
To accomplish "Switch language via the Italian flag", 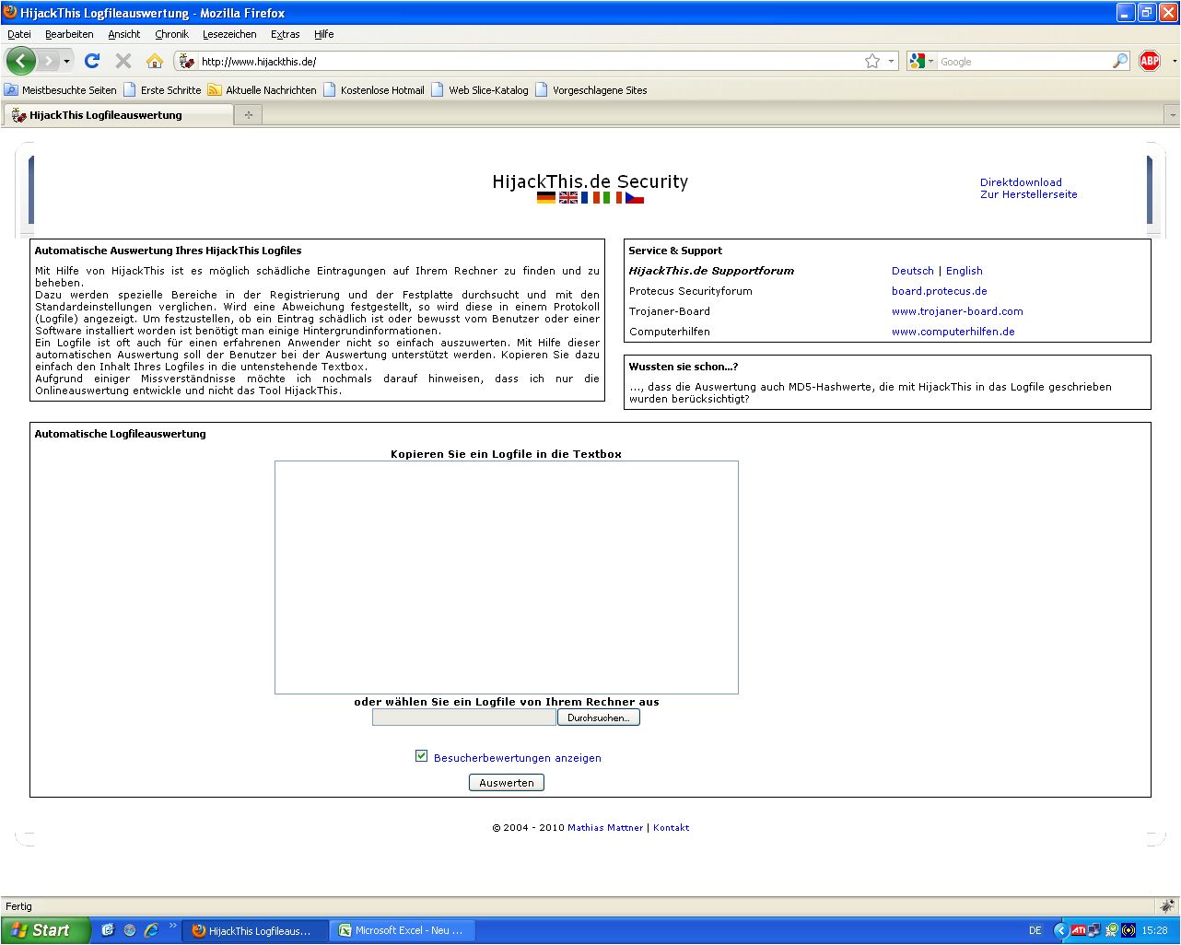I will [613, 197].
